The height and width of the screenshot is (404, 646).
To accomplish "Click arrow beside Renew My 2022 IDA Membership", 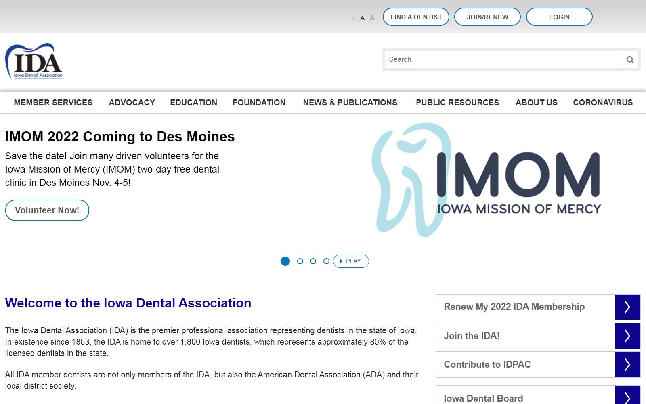I will 628,307.
